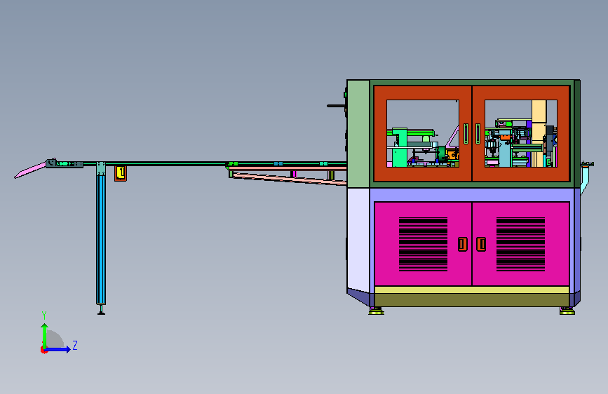608x394 pixels.
Task: Select the left door ventilation grille
Action: (423, 244)
